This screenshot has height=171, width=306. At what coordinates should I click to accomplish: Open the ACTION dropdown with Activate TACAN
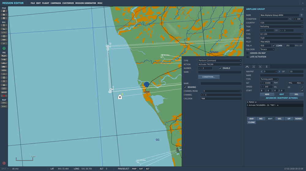(x=220, y=65)
